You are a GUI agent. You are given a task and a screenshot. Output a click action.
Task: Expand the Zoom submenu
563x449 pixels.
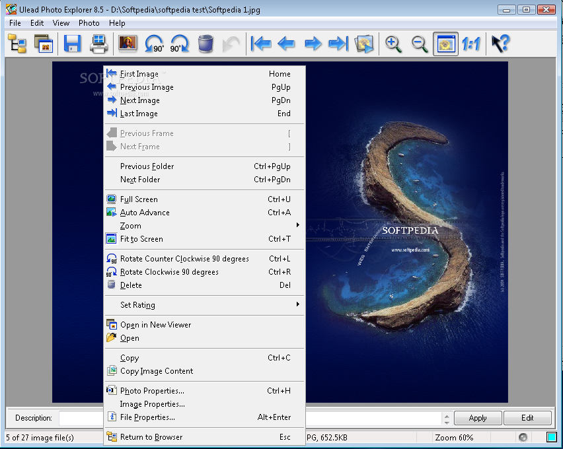tap(205, 226)
